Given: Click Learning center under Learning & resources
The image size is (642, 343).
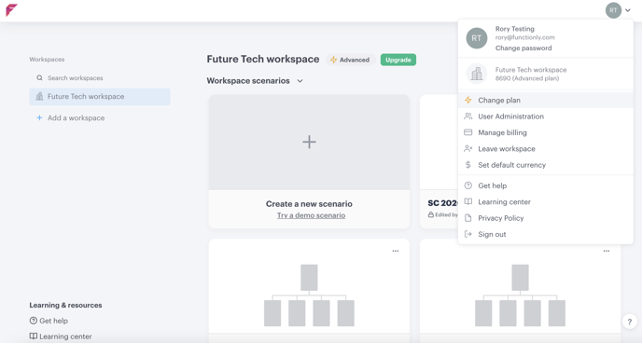Looking at the screenshot, I should (x=61, y=336).
